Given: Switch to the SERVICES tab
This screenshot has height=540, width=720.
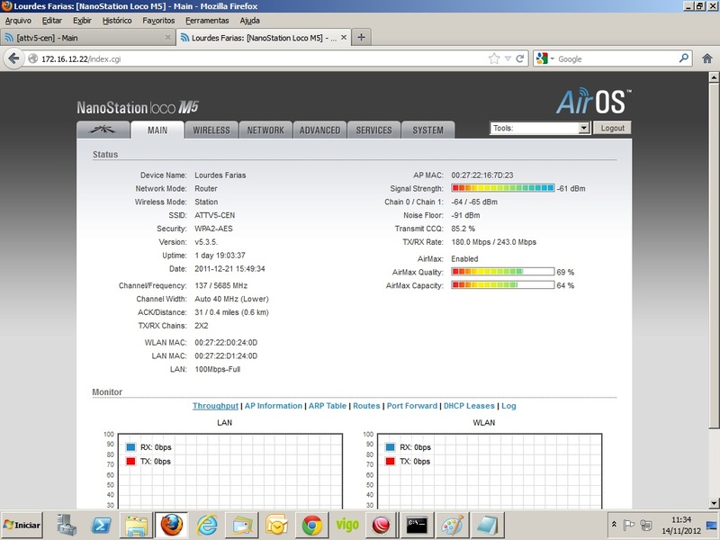Looking at the screenshot, I should (x=373, y=130).
